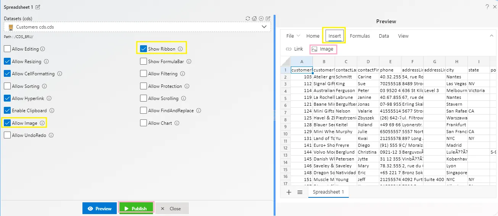Show info for Allow Protection
The height and width of the screenshot is (216, 498).
pos(187,86)
